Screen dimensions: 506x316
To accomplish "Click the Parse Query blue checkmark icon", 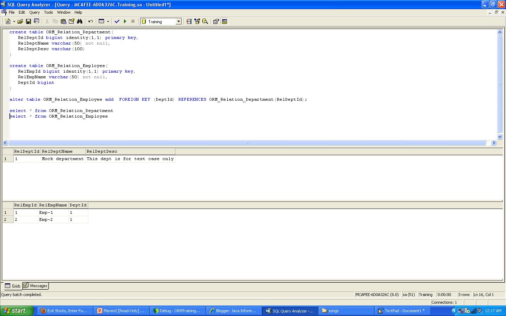I will [x=117, y=21].
